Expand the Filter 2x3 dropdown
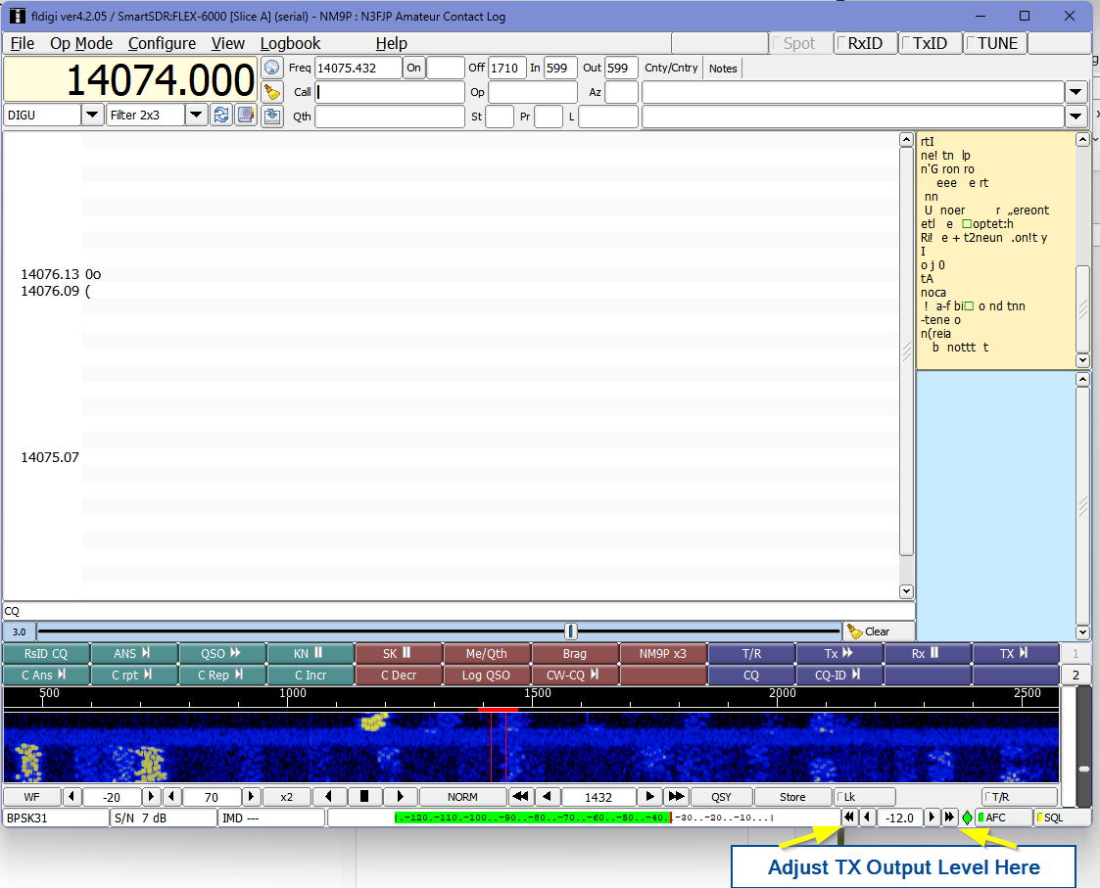The image size is (1100, 888). 196,116
